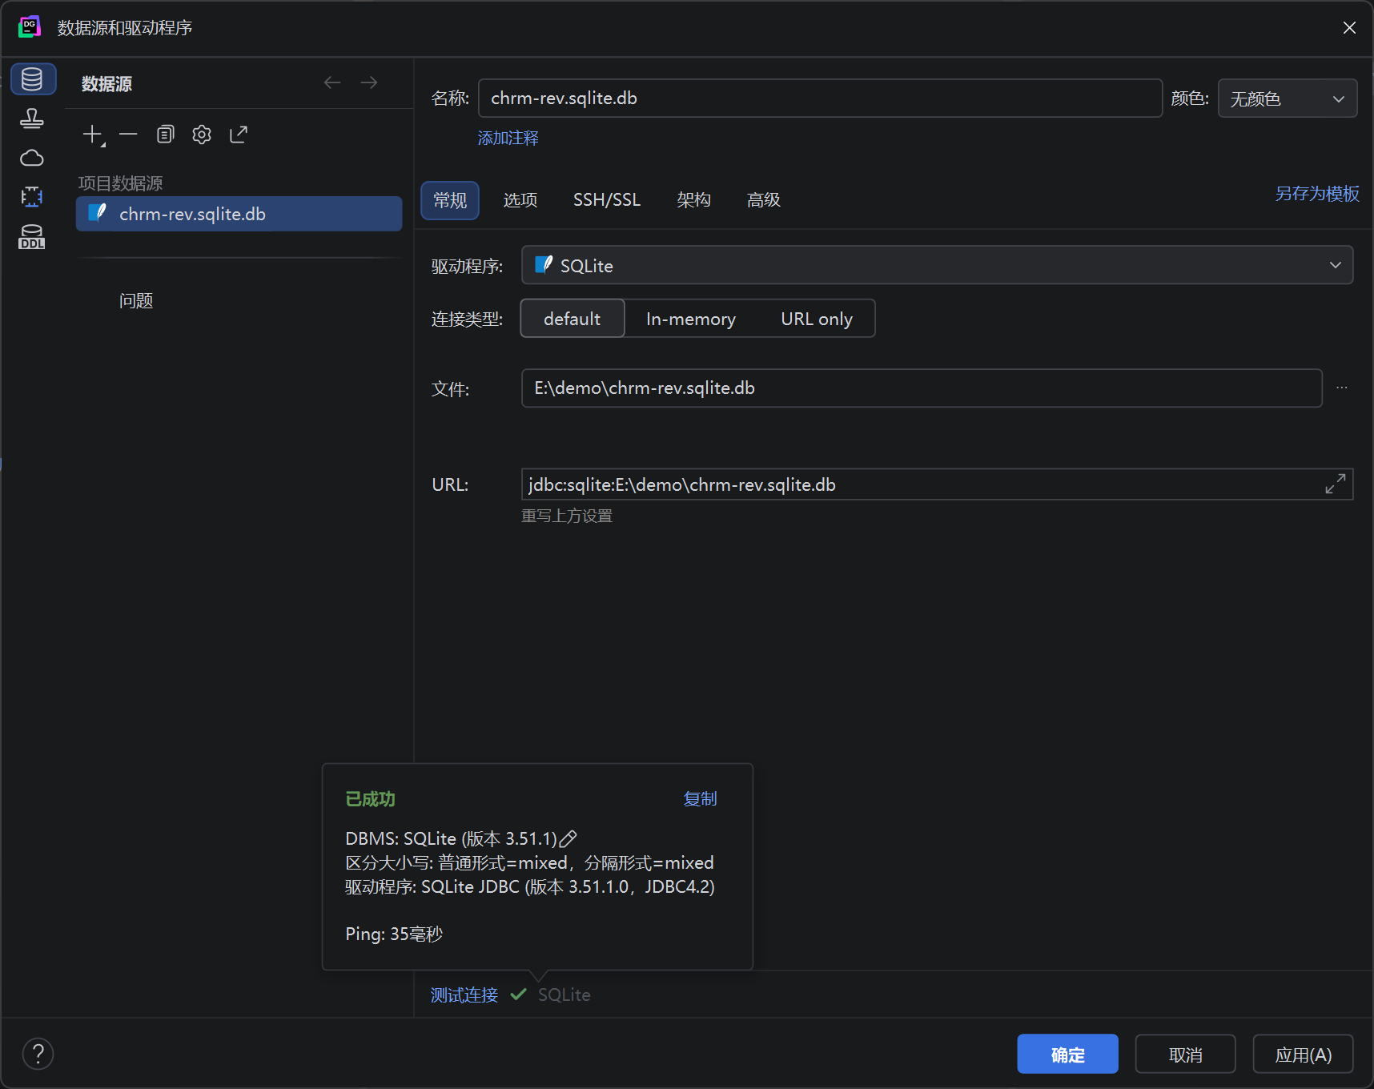Viewport: 1374px width, 1089px height.
Task: Add a new data source with plus icon
Action: 94,135
